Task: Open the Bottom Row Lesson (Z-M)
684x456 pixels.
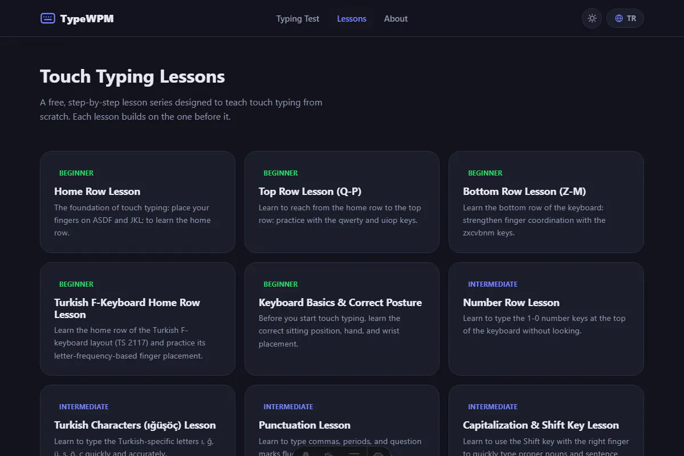Action: (x=524, y=192)
